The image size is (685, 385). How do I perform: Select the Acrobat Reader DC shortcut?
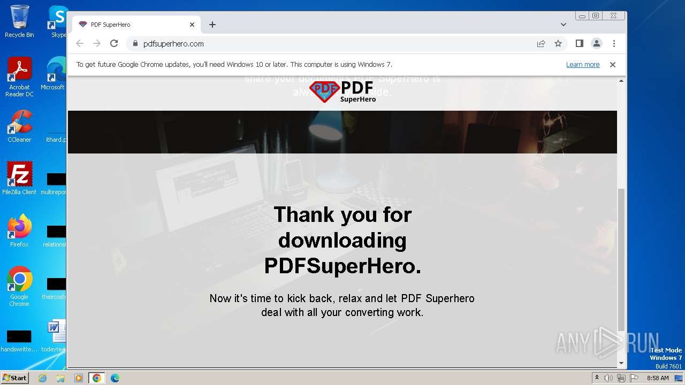tap(19, 77)
